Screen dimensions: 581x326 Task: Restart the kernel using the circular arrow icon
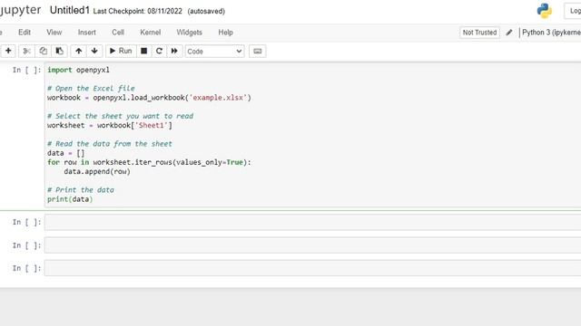[x=159, y=51]
